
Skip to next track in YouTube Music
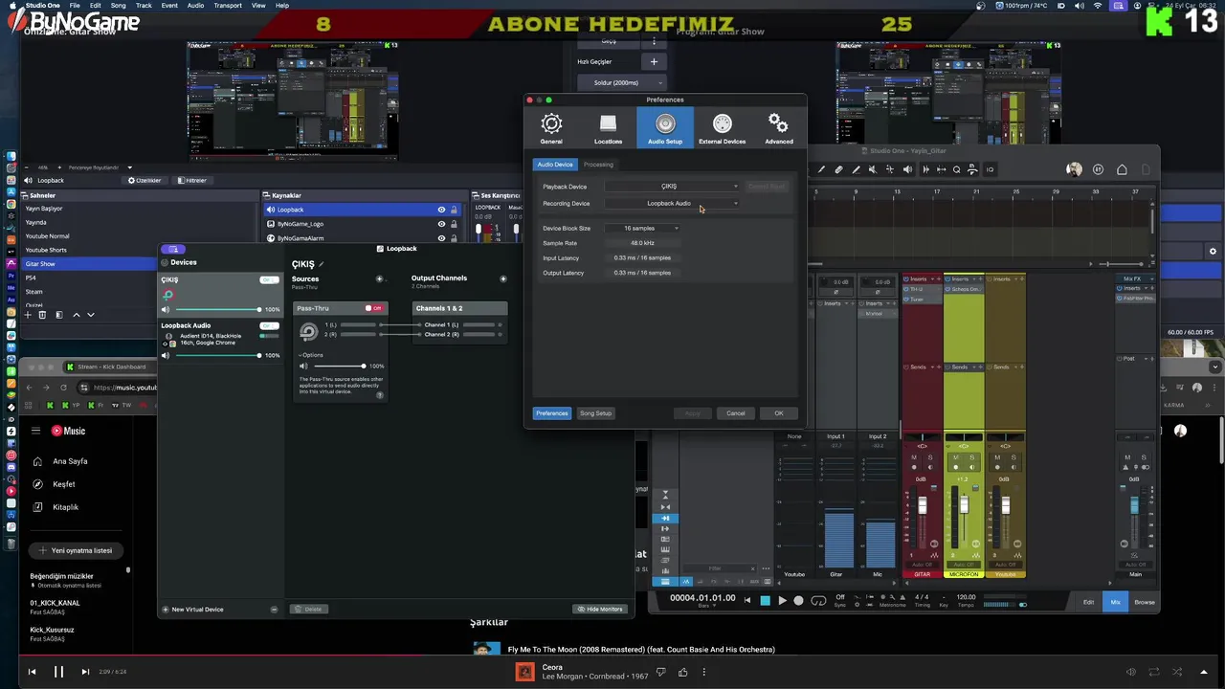click(85, 672)
